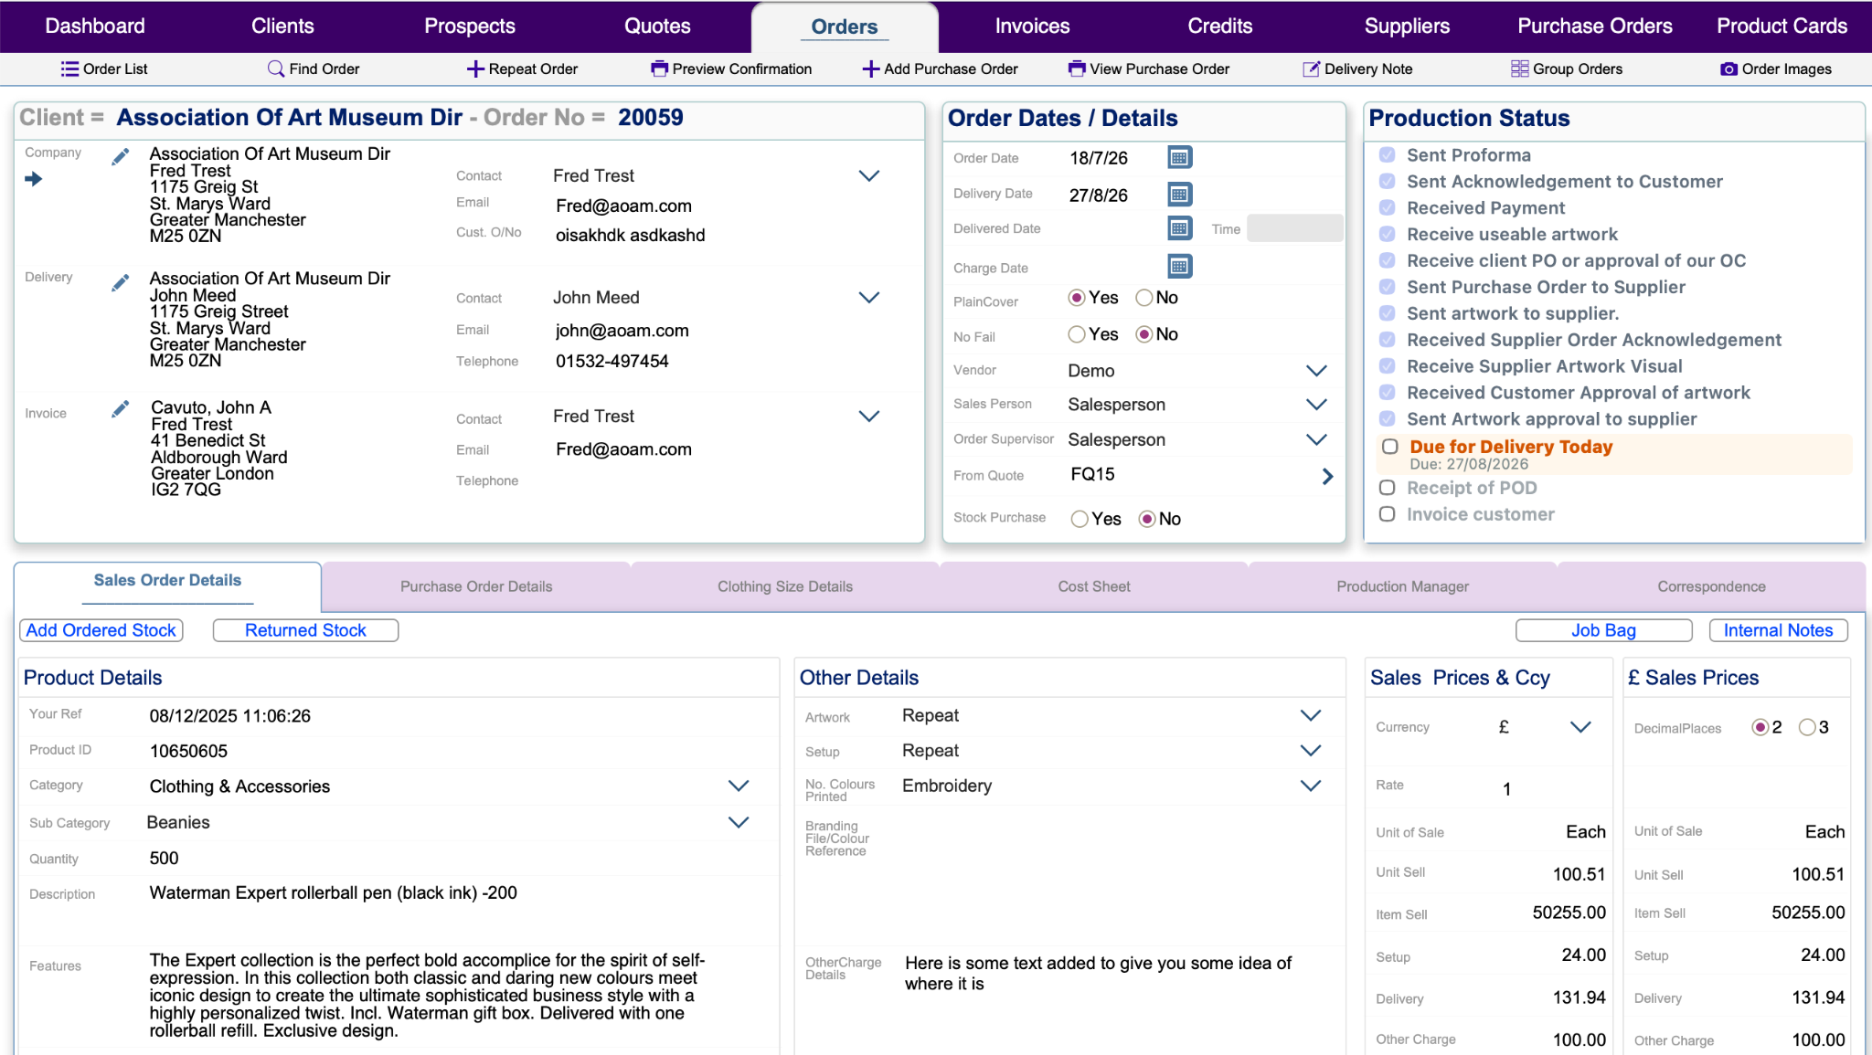Open the Quotes tab
Viewport: 1872px width, 1055px height.
point(657,26)
